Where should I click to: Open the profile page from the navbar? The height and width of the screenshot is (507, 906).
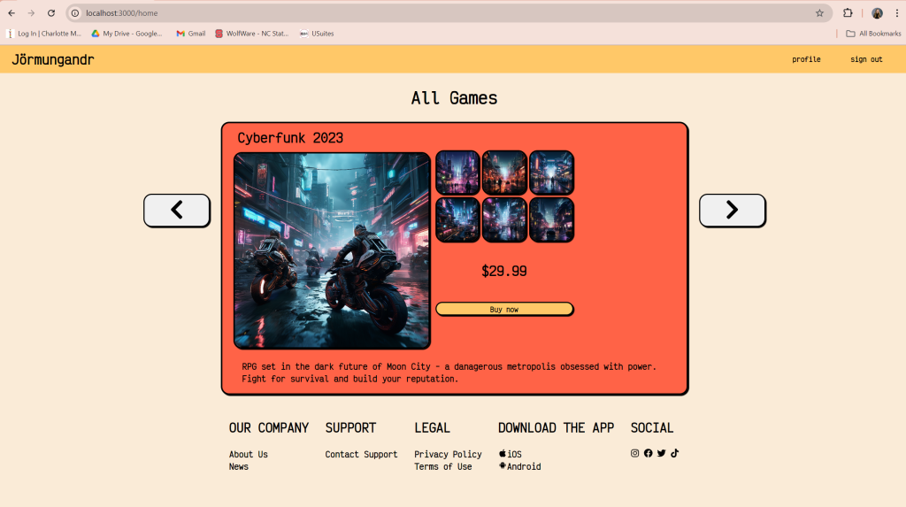(806, 59)
